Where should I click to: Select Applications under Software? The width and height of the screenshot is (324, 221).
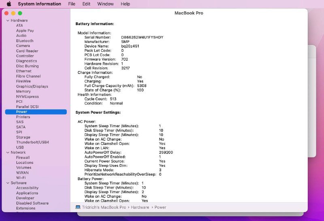pos(27,193)
